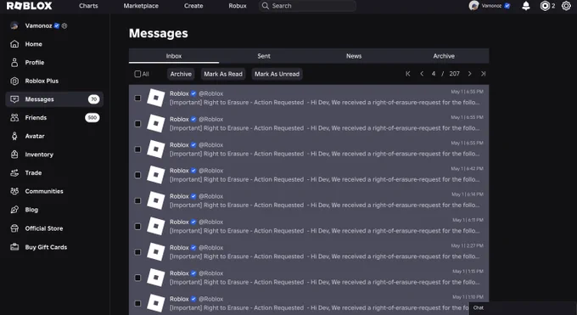577x315 pixels.
Task: Open the Chat panel at the bottom
Action: [x=523, y=308]
